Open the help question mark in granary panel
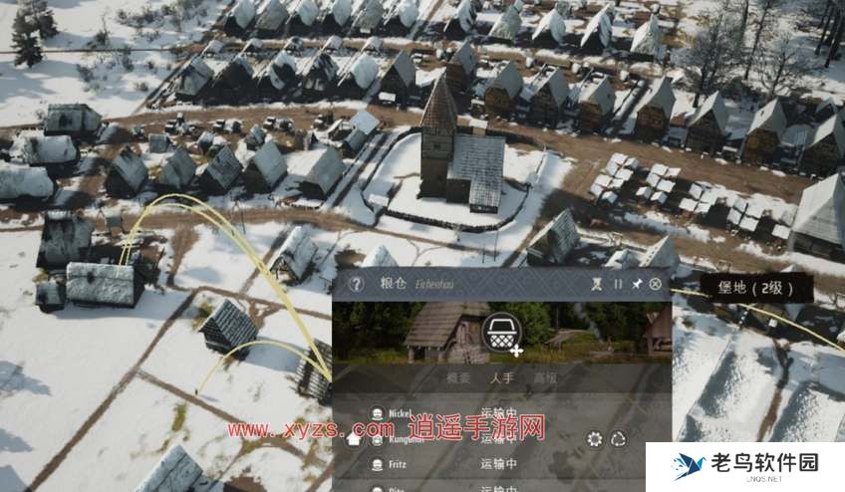This screenshot has height=492, width=845. coord(356,284)
